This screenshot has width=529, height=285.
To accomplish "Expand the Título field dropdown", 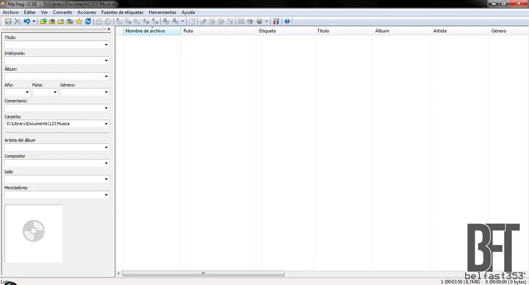I will 106,45.
